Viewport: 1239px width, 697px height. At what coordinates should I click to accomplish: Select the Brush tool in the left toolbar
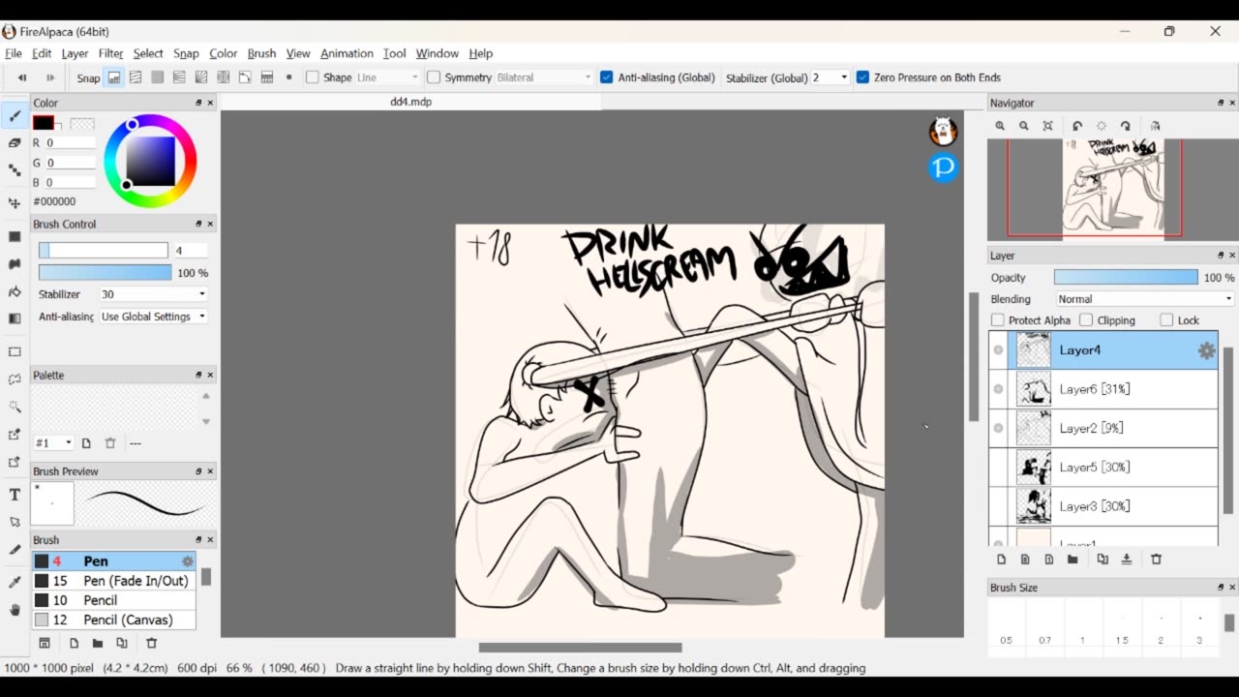(15, 116)
